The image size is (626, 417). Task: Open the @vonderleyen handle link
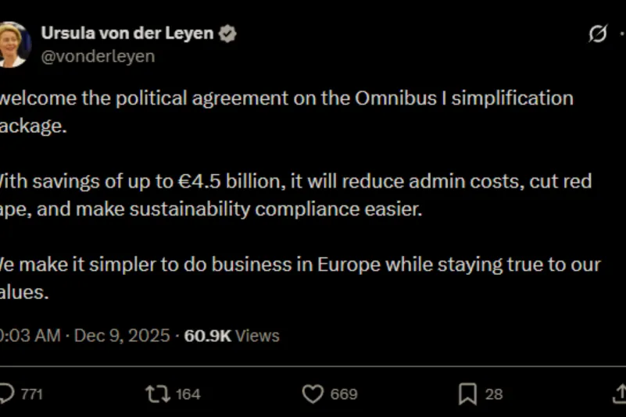(x=98, y=56)
